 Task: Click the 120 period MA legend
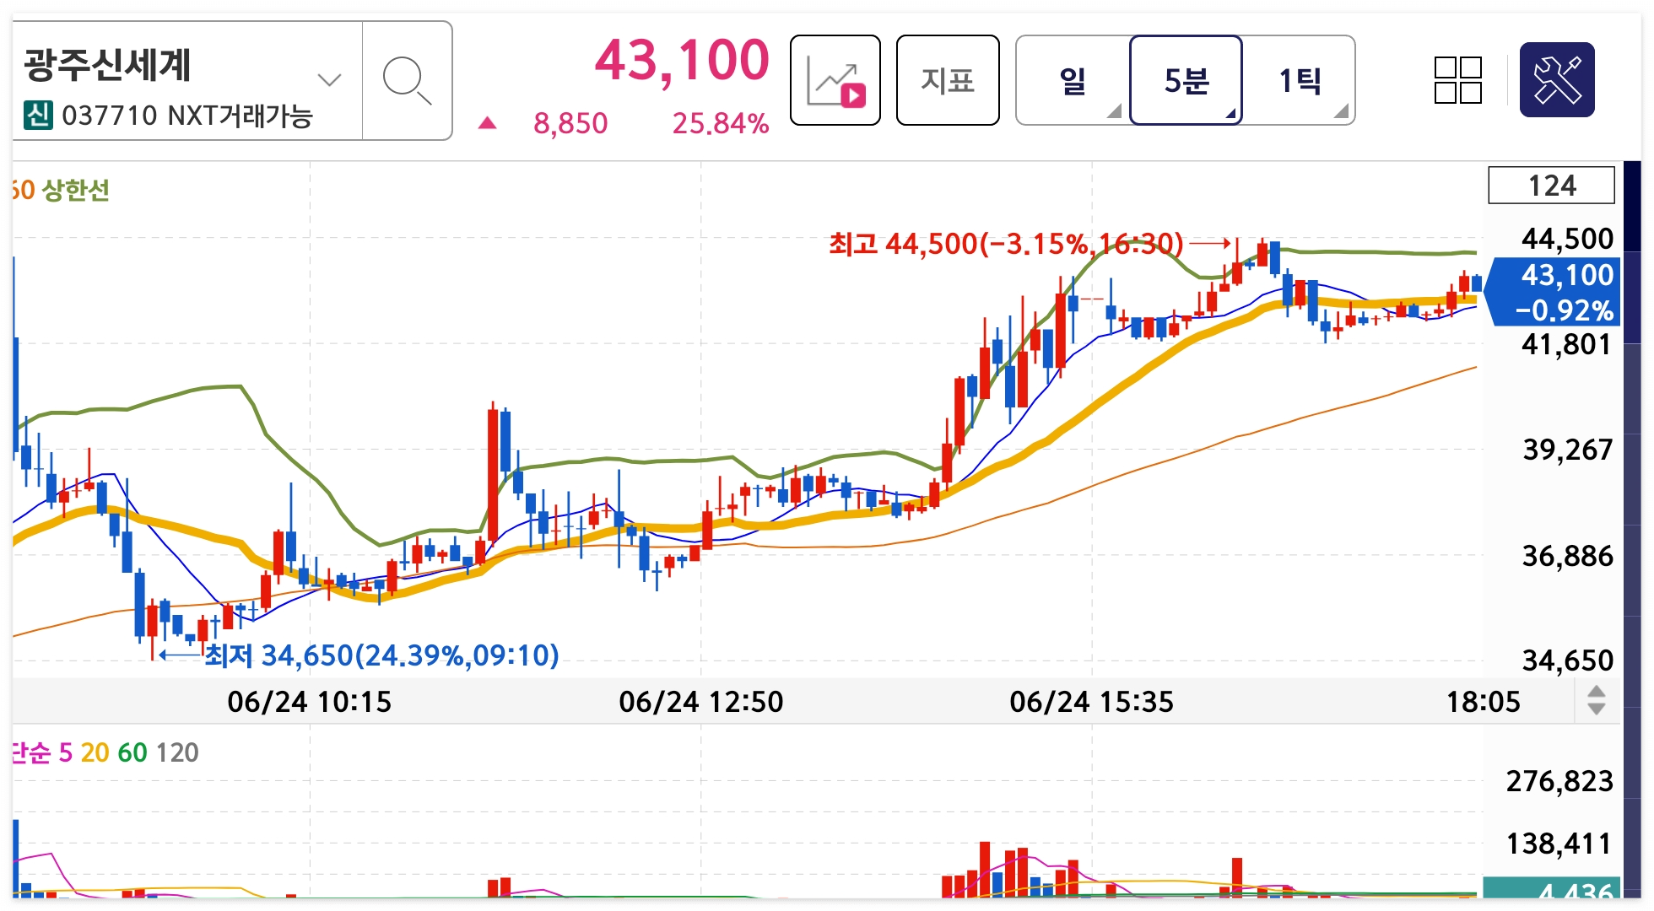click(x=177, y=752)
